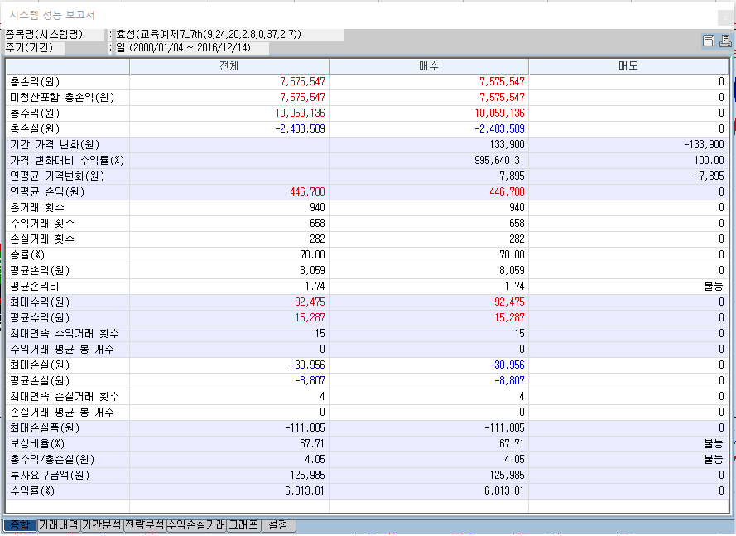736x536 pixels.
Task: Open the 기간분석 tab
Action: tap(102, 525)
